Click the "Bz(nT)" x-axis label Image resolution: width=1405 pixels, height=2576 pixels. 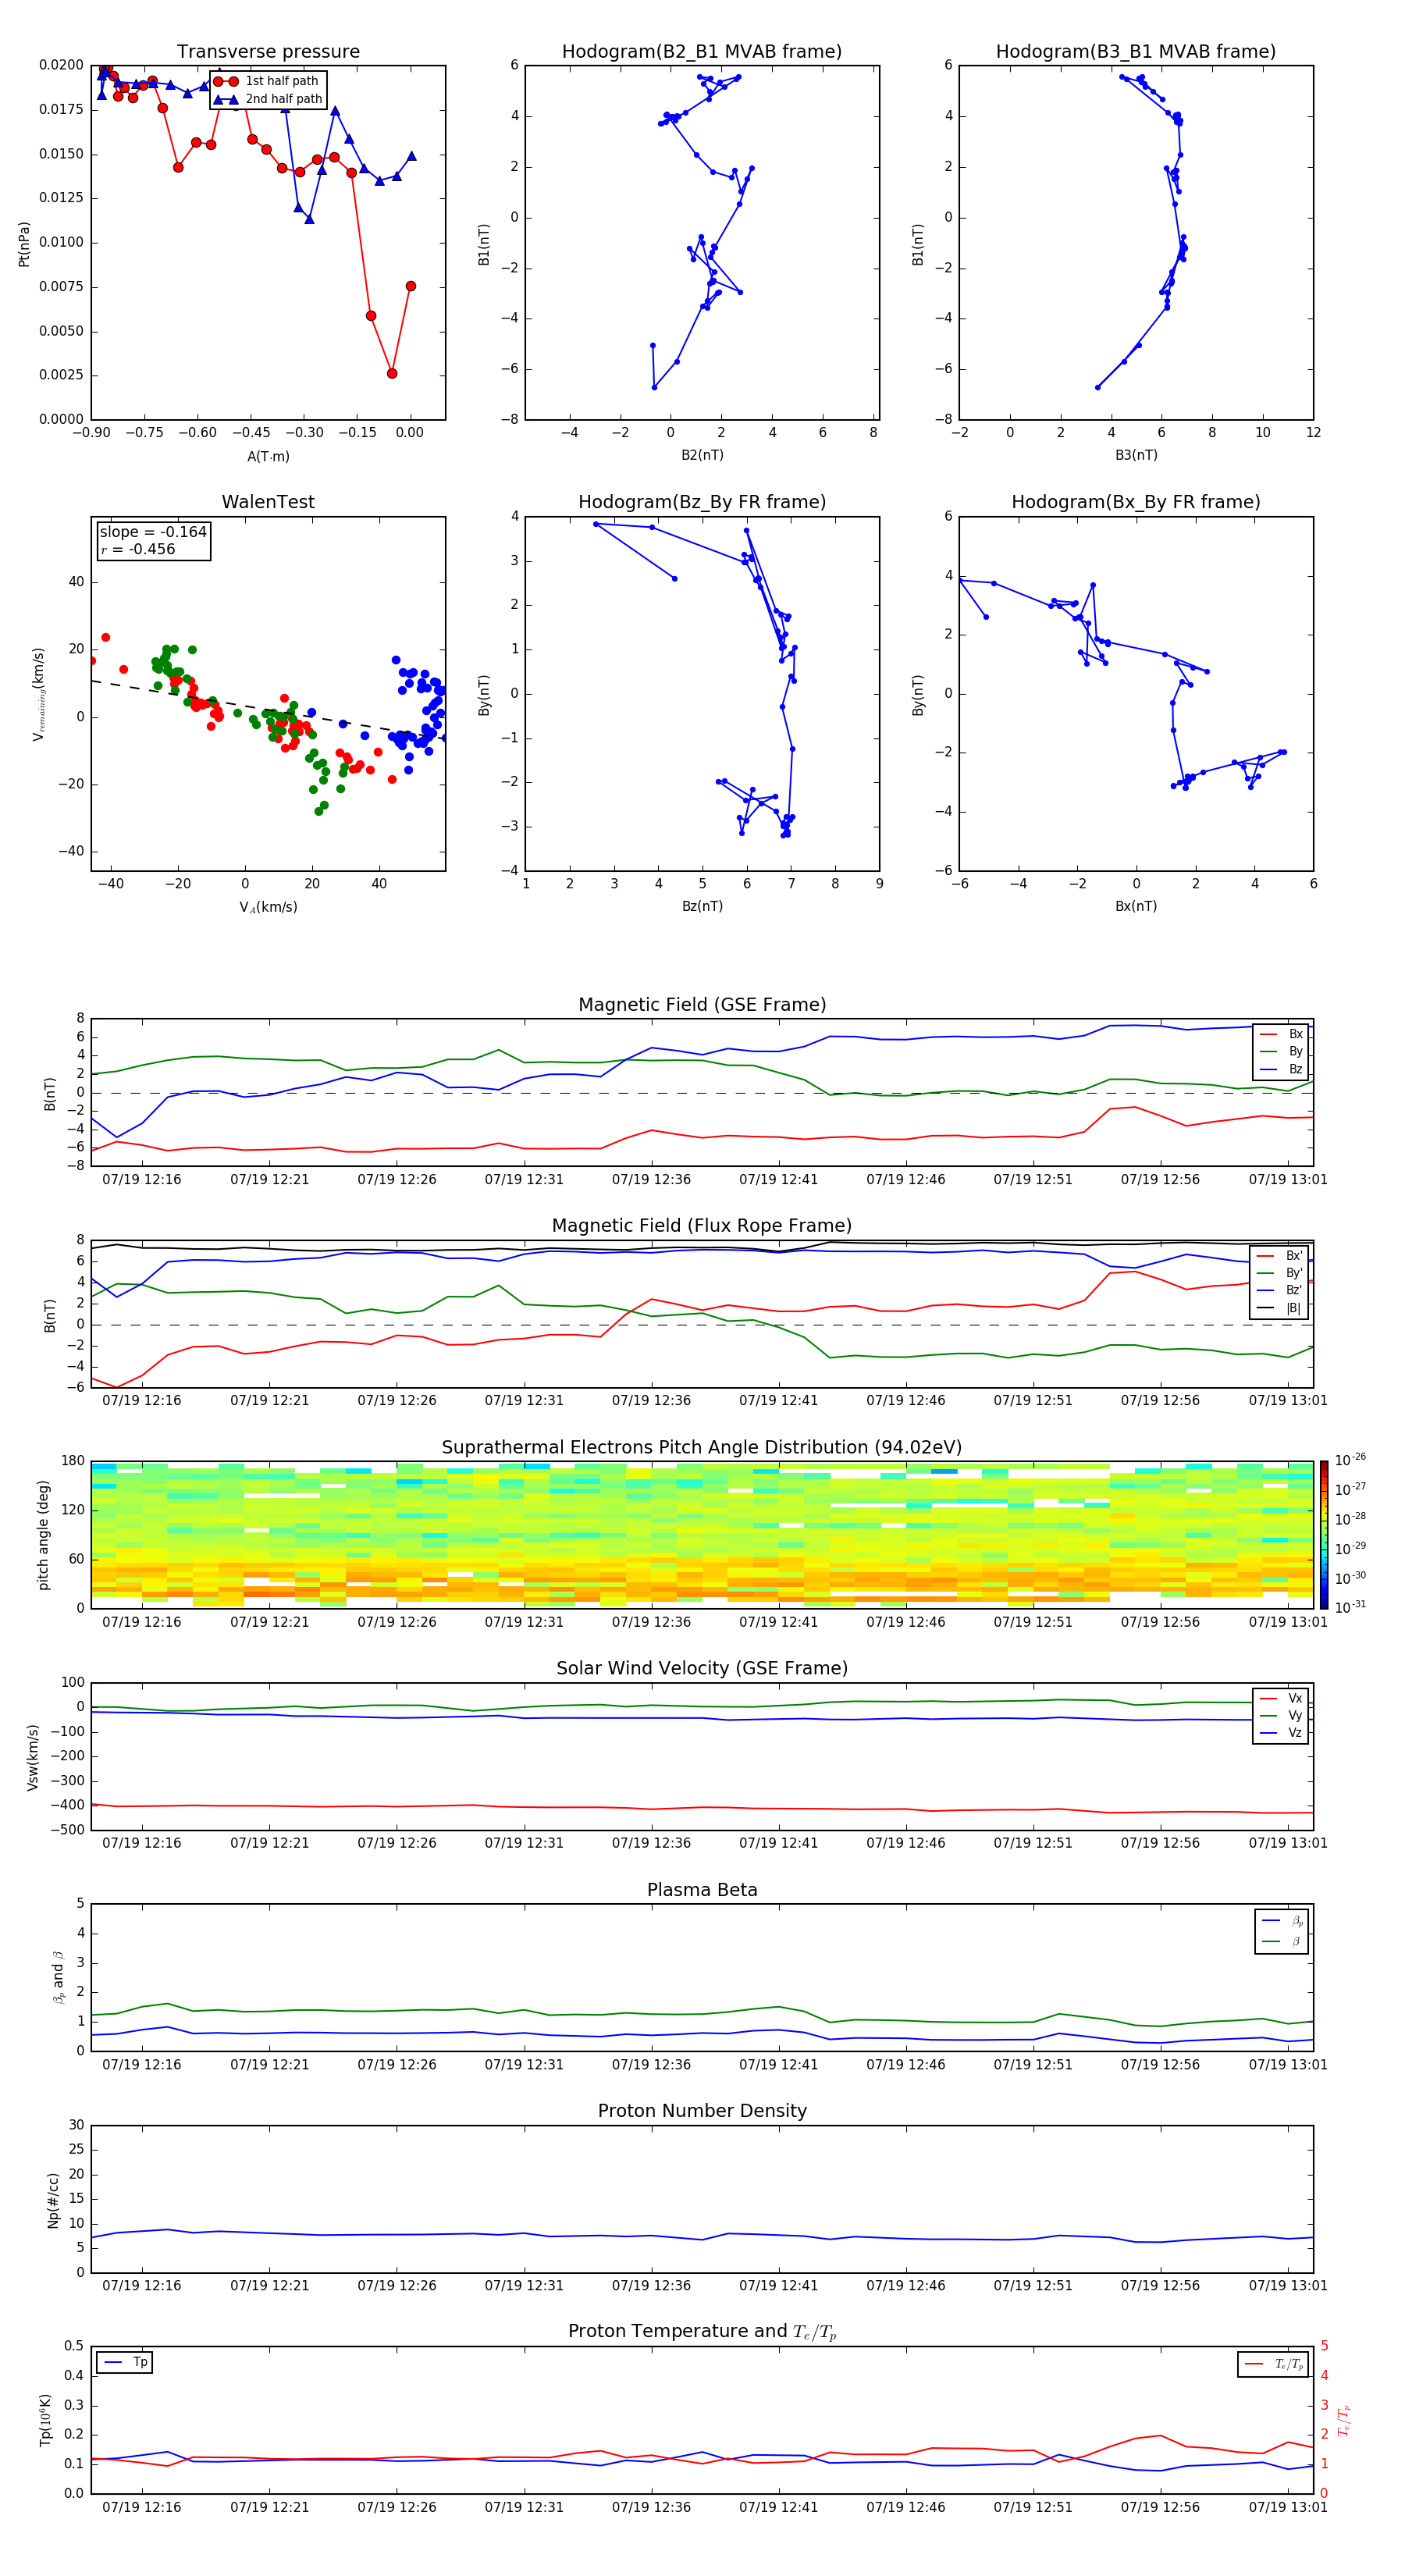[702, 906]
